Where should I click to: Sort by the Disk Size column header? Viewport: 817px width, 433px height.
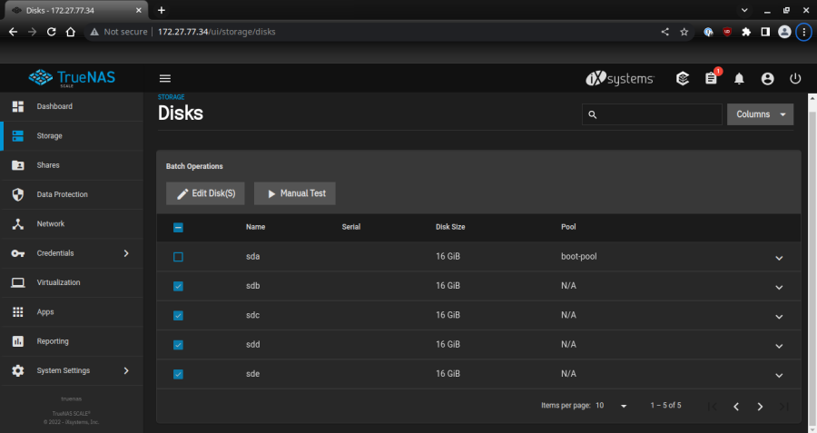point(450,227)
